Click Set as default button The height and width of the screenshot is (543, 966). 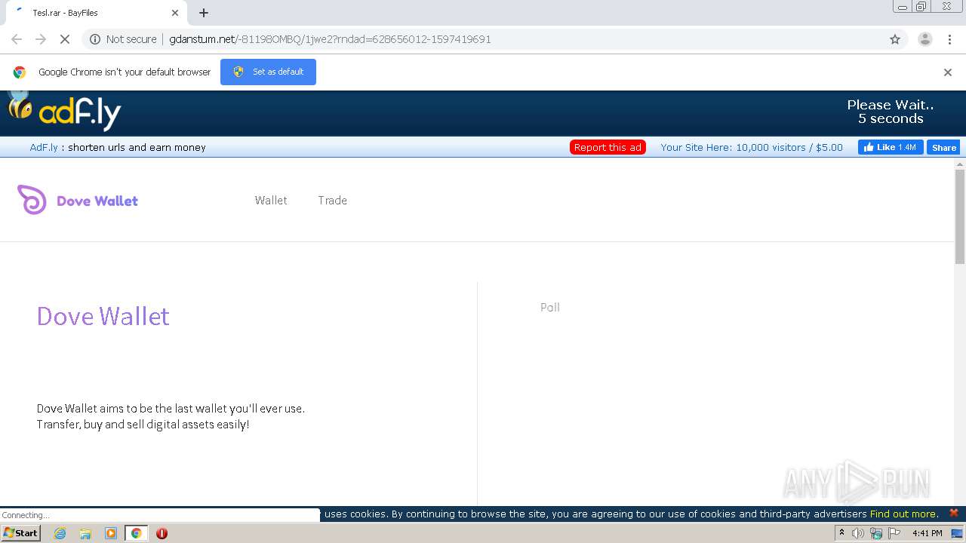click(x=268, y=72)
